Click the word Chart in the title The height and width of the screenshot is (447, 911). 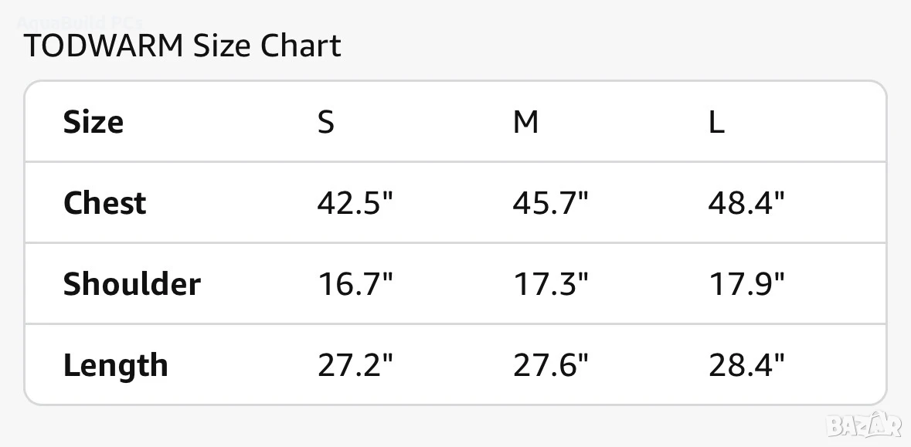(x=301, y=46)
